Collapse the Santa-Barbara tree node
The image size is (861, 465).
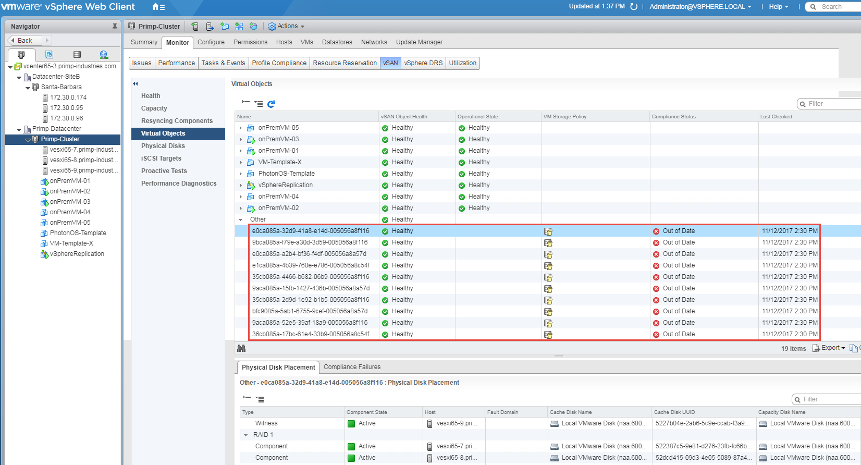[x=28, y=88]
